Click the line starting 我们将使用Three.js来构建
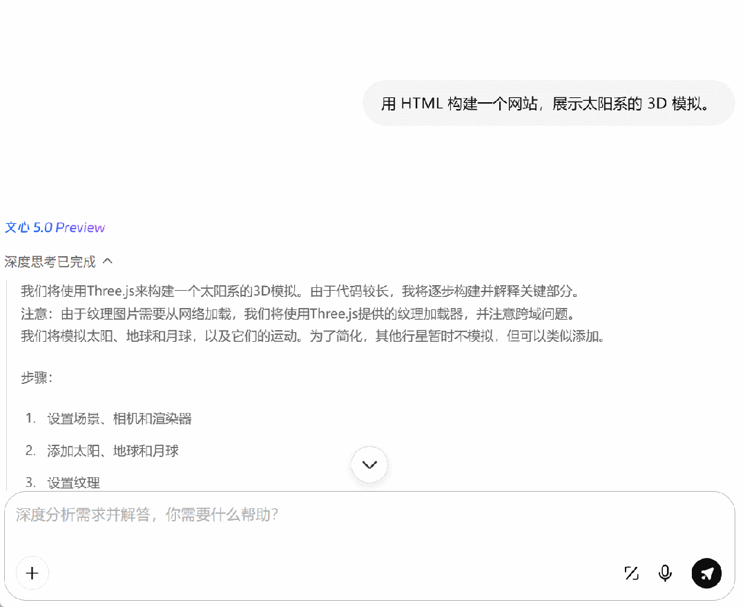 coord(300,291)
